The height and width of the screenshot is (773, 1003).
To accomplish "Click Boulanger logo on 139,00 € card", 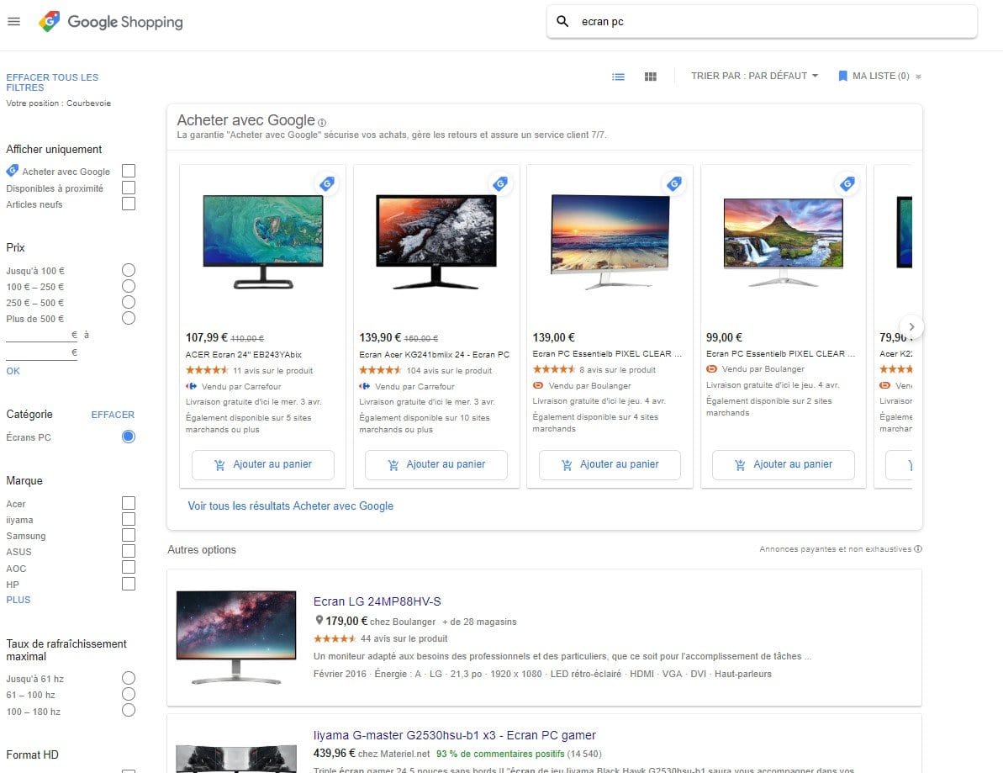I will point(538,385).
